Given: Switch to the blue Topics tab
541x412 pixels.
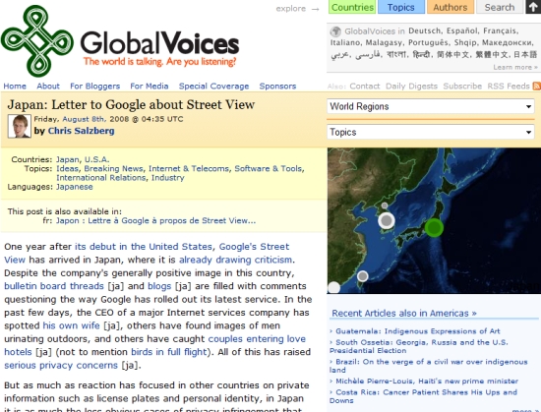Looking at the screenshot, I should (x=401, y=7).
